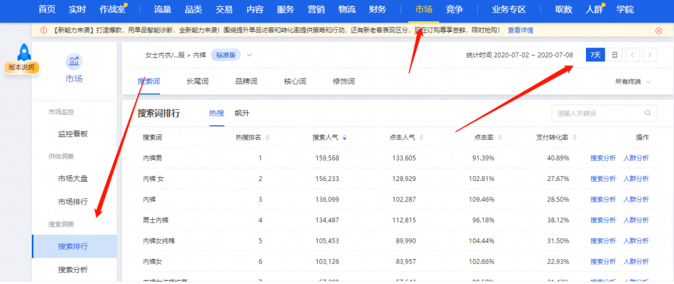
Task: Open 搜索分析 for 内裤男 row
Action: [x=603, y=158]
